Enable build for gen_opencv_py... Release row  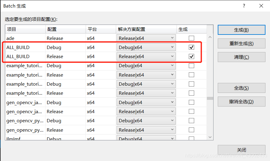[191, 130]
